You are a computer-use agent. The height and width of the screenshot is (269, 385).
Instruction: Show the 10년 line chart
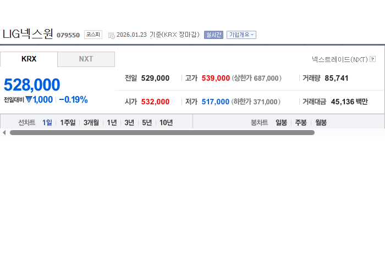166,122
